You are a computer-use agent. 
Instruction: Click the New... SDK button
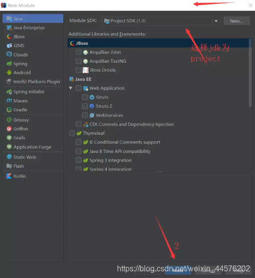click(236, 21)
